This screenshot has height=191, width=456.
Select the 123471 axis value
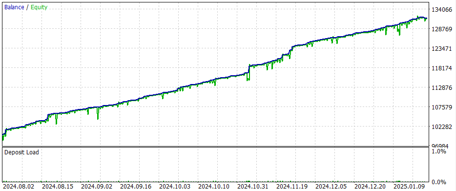tap(442, 48)
